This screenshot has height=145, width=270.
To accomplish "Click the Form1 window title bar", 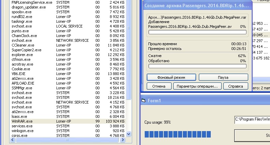I will pyautogui.click(x=205, y=101).
